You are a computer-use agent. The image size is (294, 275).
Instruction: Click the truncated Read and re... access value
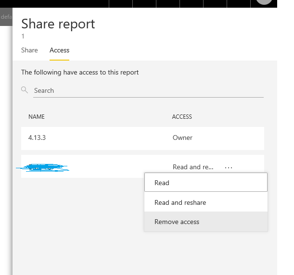(x=193, y=167)
